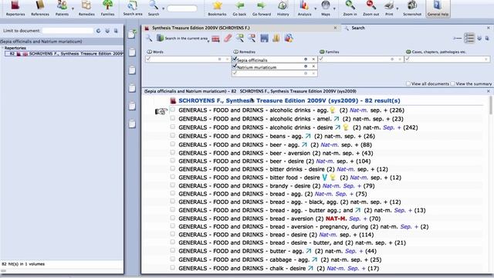Open SCHROYENS F. Synthesis 82 results heading
The image size is (494, 278).
[x=289, y=101]
